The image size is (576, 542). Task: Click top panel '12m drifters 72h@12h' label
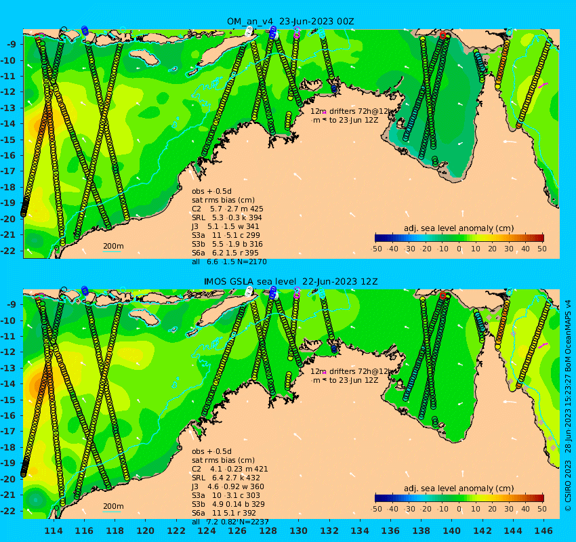click(352, 111)
